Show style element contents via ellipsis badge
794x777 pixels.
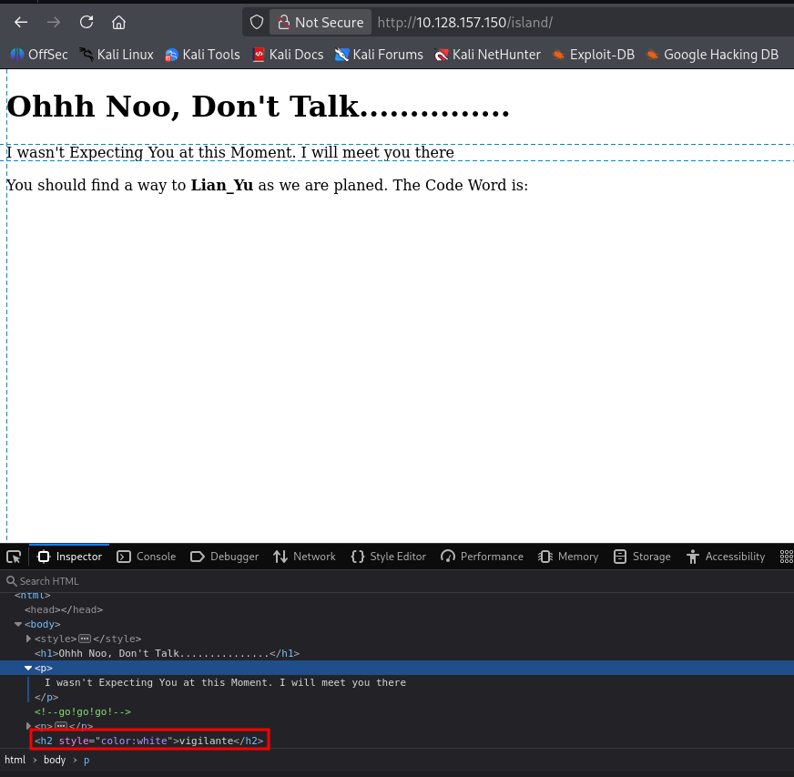(85, 639)
